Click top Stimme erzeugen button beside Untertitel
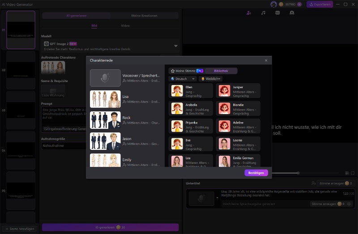The height and width of the screenshot is (234, 358). [x=336, y=183]
